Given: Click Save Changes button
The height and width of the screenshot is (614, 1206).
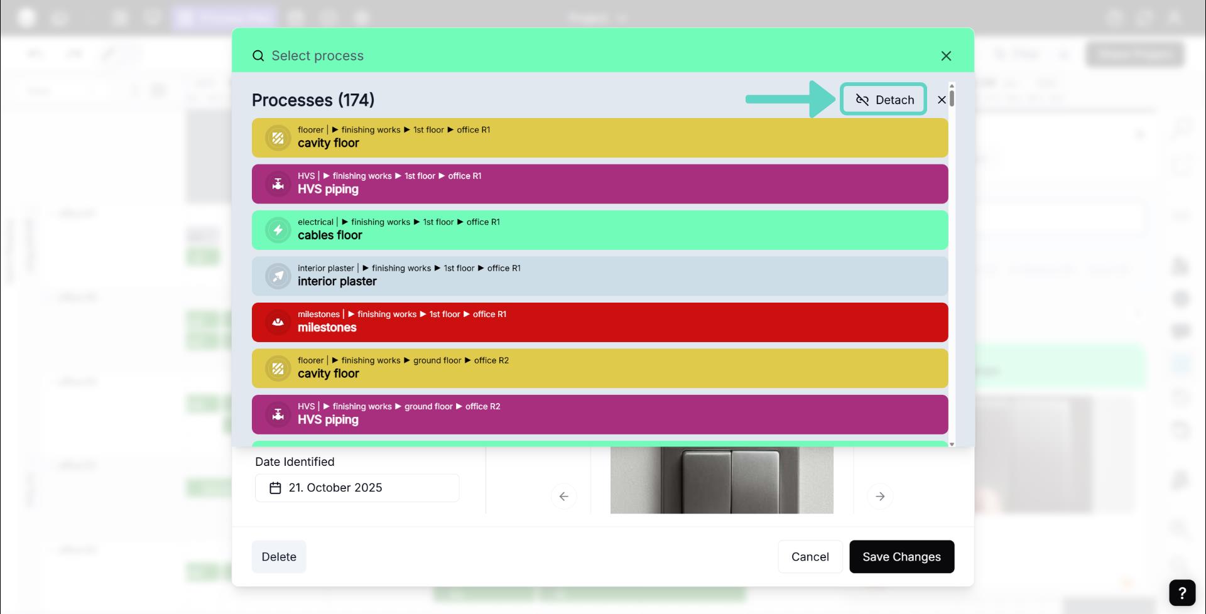Looking at the screenshot, I should (x=901, y=557).
